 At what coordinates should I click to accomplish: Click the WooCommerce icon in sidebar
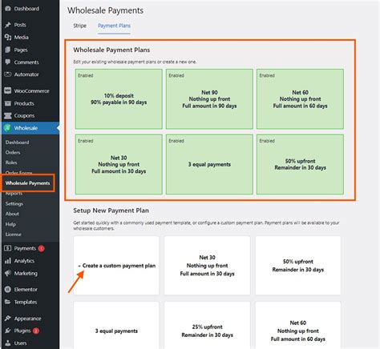click(x=8, y=90)
